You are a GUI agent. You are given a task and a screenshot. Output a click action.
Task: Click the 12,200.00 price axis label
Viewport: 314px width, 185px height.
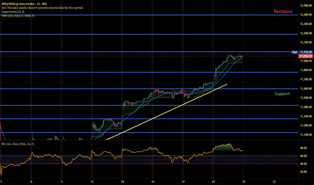(x=306, y=33)
